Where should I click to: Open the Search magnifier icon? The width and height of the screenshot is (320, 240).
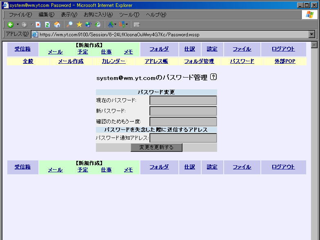(70, 24)
